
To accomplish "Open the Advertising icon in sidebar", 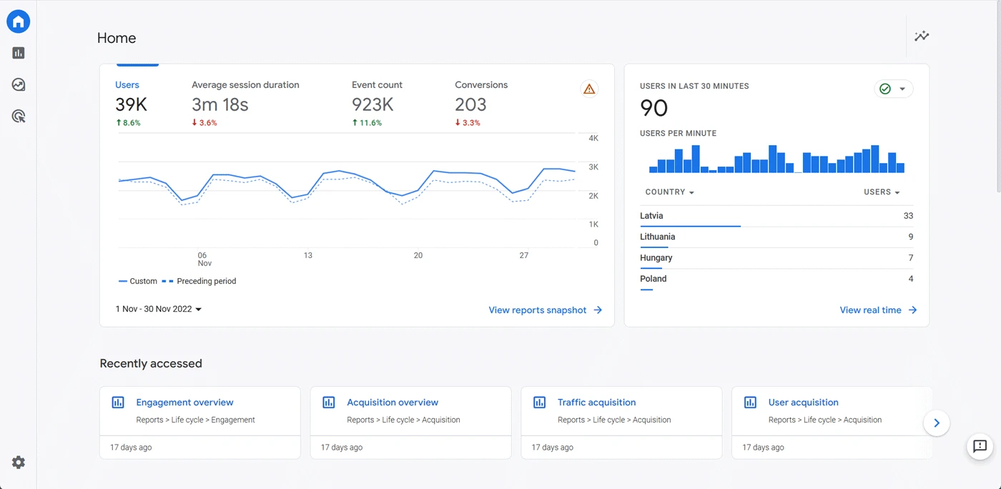I will pyautogui.click(x=19, y=116).
